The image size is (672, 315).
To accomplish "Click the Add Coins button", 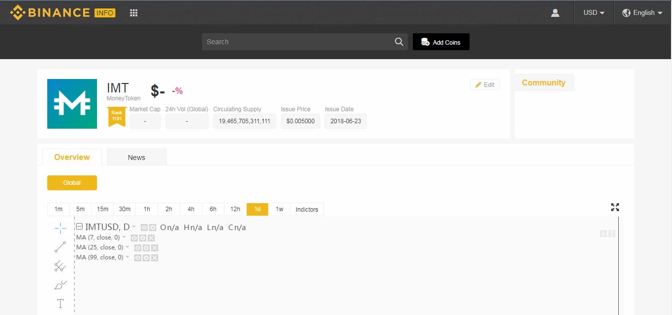I will [441, 42].
